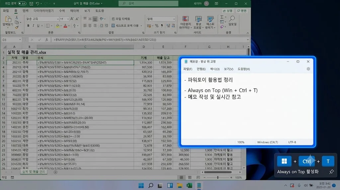The width and height of the screenshot is (340, 190).
Task: Click the AutoSum sigma icon
Action: coord(222,17)
